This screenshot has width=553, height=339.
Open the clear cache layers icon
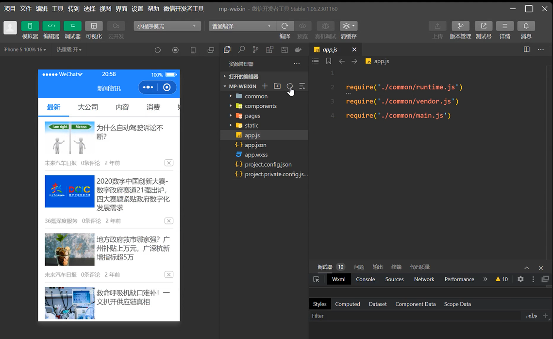coord(348,26)
